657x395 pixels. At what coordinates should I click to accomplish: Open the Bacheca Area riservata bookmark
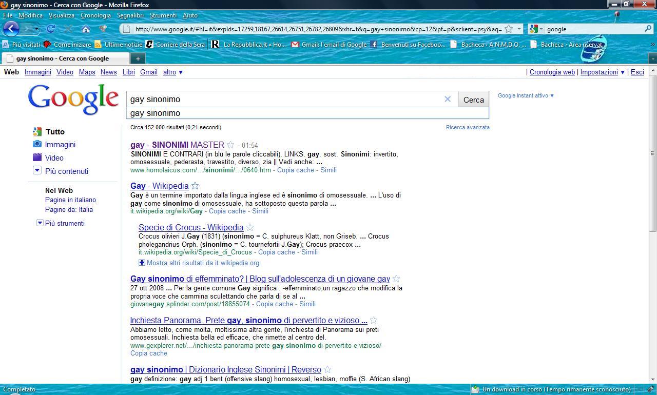point(568,45)
